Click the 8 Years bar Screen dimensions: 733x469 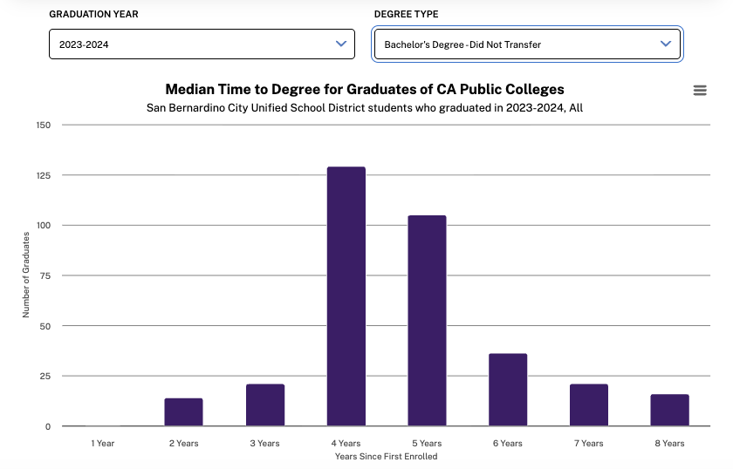pos(669,411)
